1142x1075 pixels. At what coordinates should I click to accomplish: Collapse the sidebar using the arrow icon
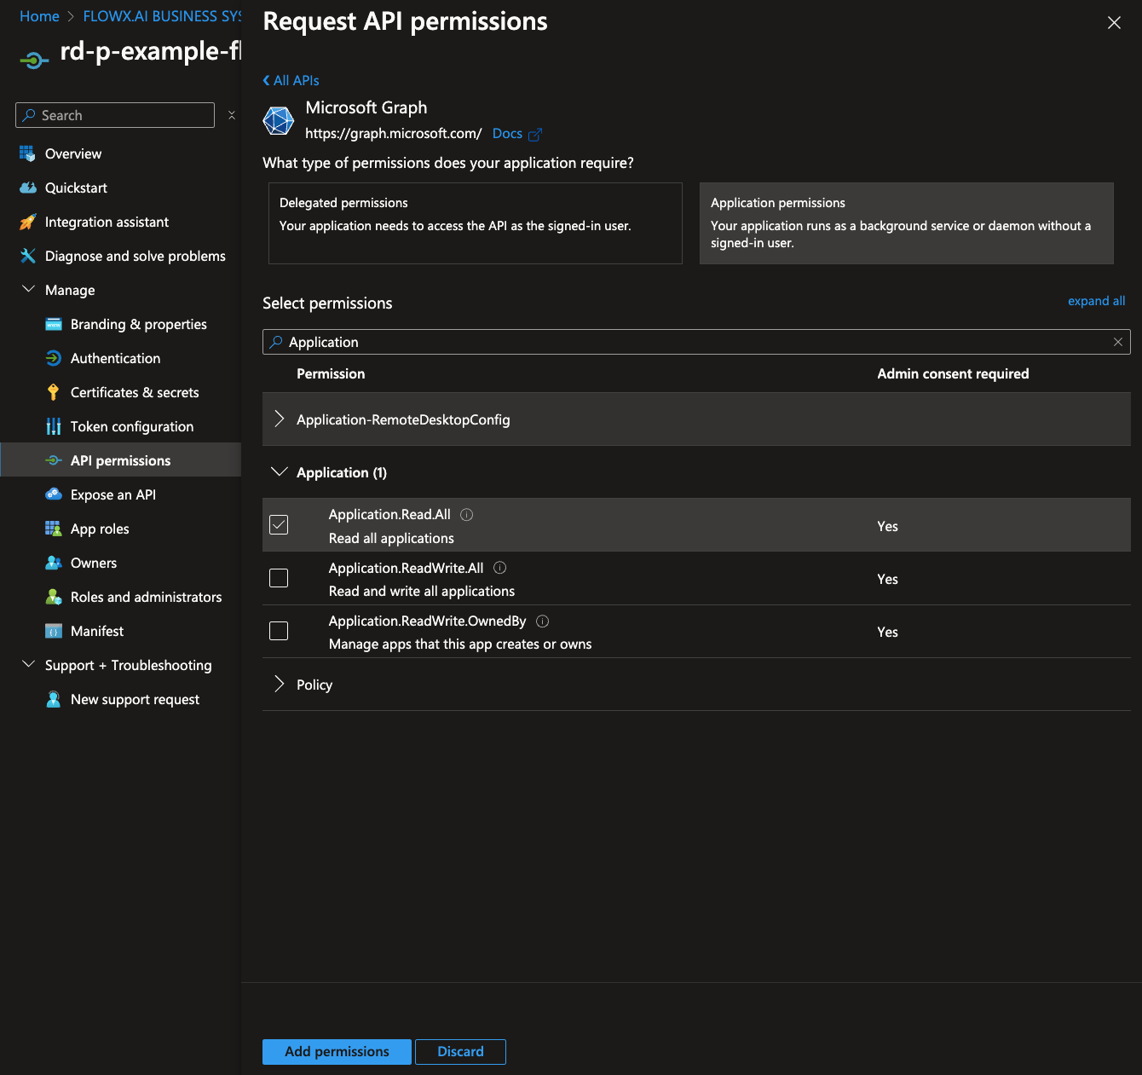232,115
